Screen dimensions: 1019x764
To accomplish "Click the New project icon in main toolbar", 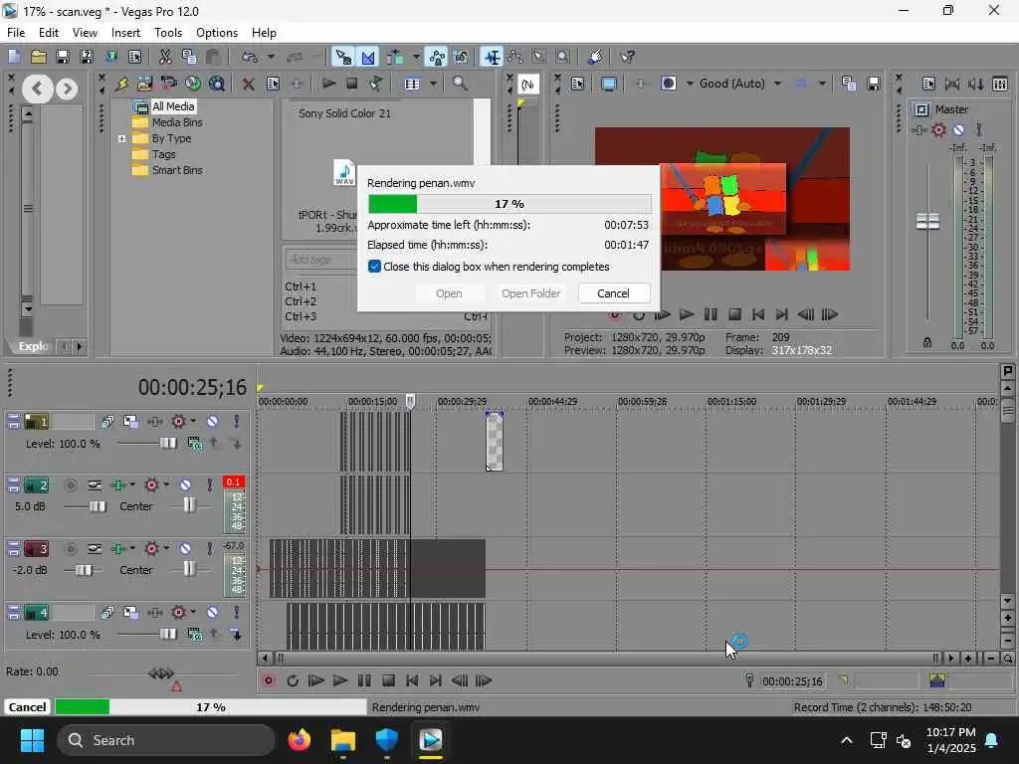I will click(x=14, y=57).
